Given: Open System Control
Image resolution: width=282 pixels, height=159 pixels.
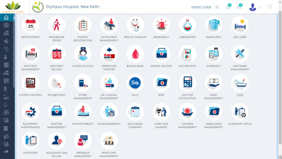Looking at the screenshot, I should coord(30,83).
